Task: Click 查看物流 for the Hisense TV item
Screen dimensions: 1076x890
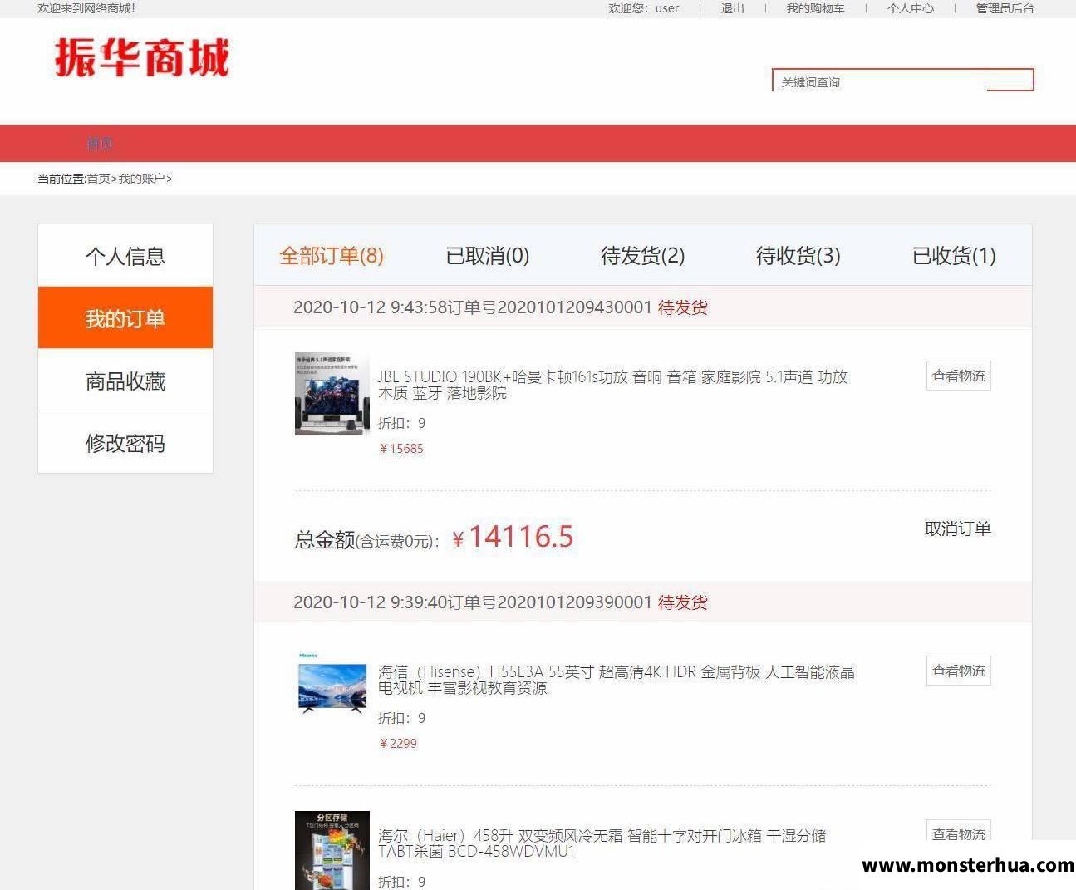Action: click(x=959, y=671)
